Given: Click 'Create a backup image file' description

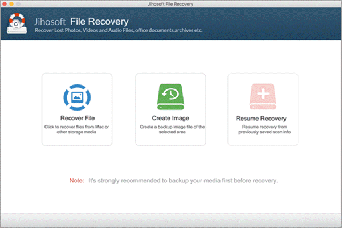Looking at the screenshot, I should point(172,129).
